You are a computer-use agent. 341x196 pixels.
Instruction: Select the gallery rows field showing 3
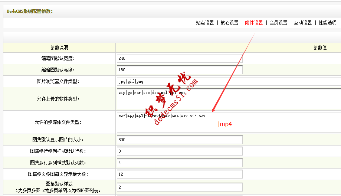[179, 151]
